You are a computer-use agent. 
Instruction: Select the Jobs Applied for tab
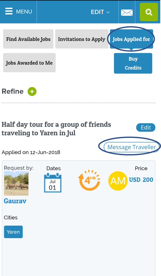[x=131, y=39]
